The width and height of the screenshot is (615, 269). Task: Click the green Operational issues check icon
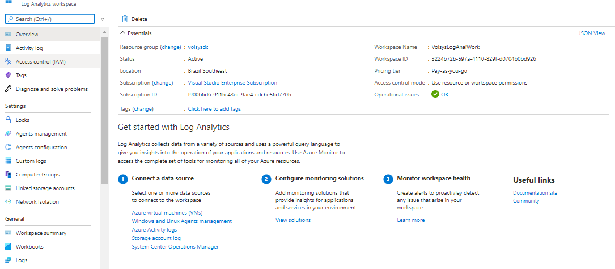(x=435, y=94)
